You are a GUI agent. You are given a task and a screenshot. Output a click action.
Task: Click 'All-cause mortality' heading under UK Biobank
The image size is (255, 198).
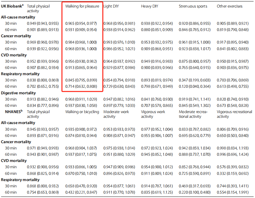(18, 17)
